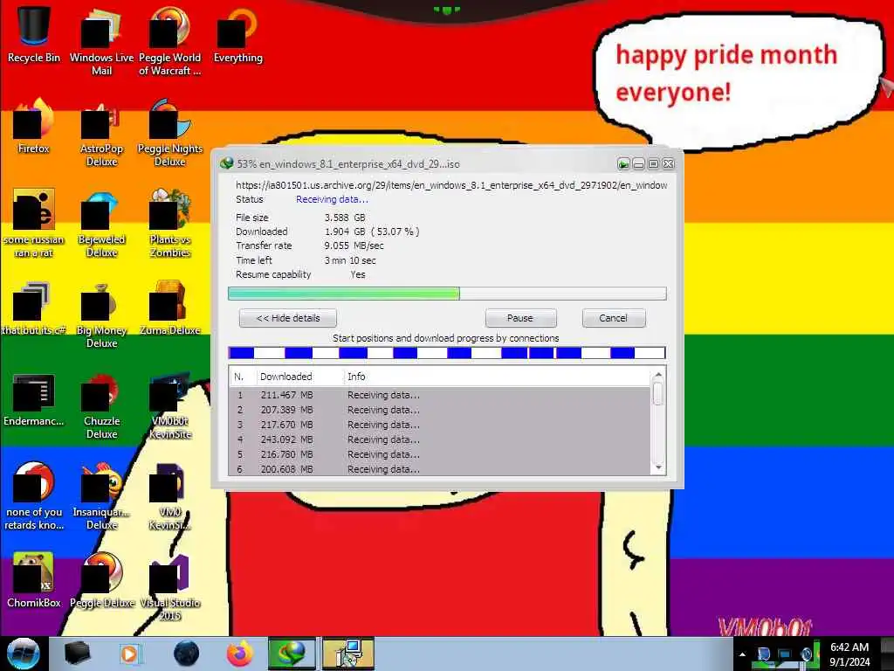The height and width of the screenshot is (671, 894).
Task: Click the connections list scrollbar thumb
Action: (658, 394)
